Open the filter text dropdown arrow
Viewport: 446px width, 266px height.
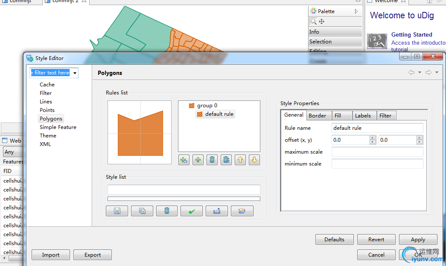pyautogui.click(x=75, y=73)
